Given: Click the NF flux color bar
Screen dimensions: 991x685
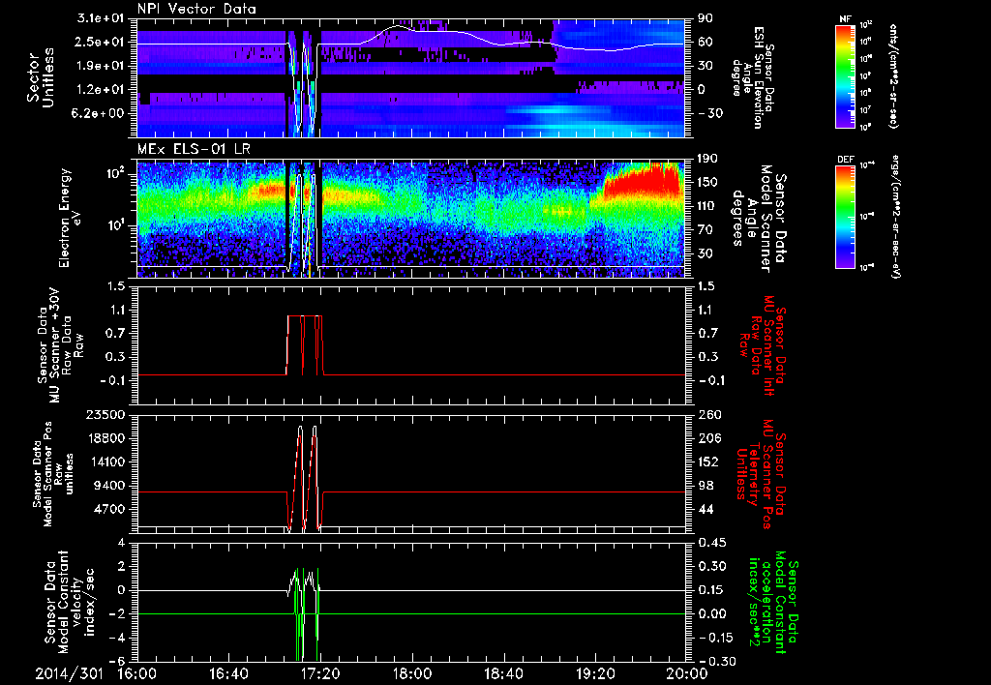Looking at the screenshot, I should click(846, 75).
